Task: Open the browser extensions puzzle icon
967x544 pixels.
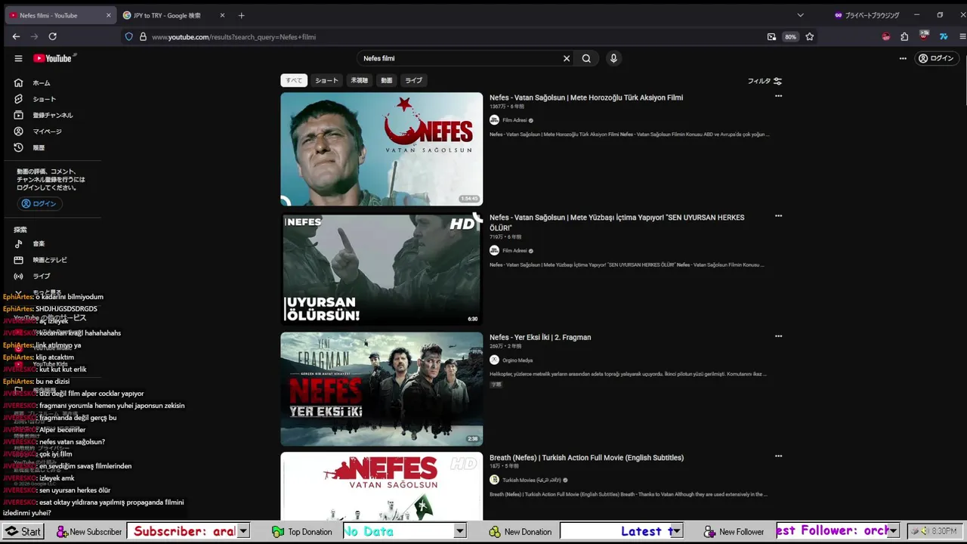Action: pyautogui.click(x=904, y=36)
